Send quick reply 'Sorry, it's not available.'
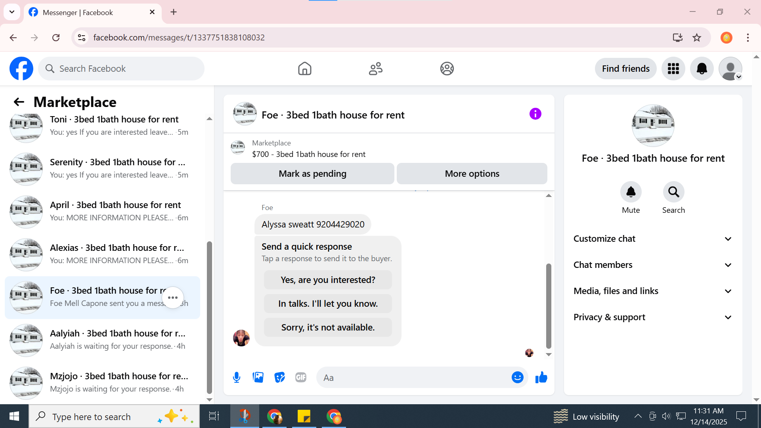 click(328, 327)
